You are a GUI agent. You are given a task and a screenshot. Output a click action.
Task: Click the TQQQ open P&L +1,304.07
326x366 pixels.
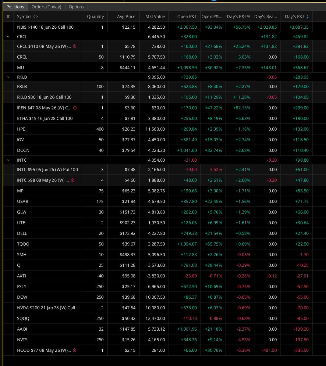pos(187,244)
